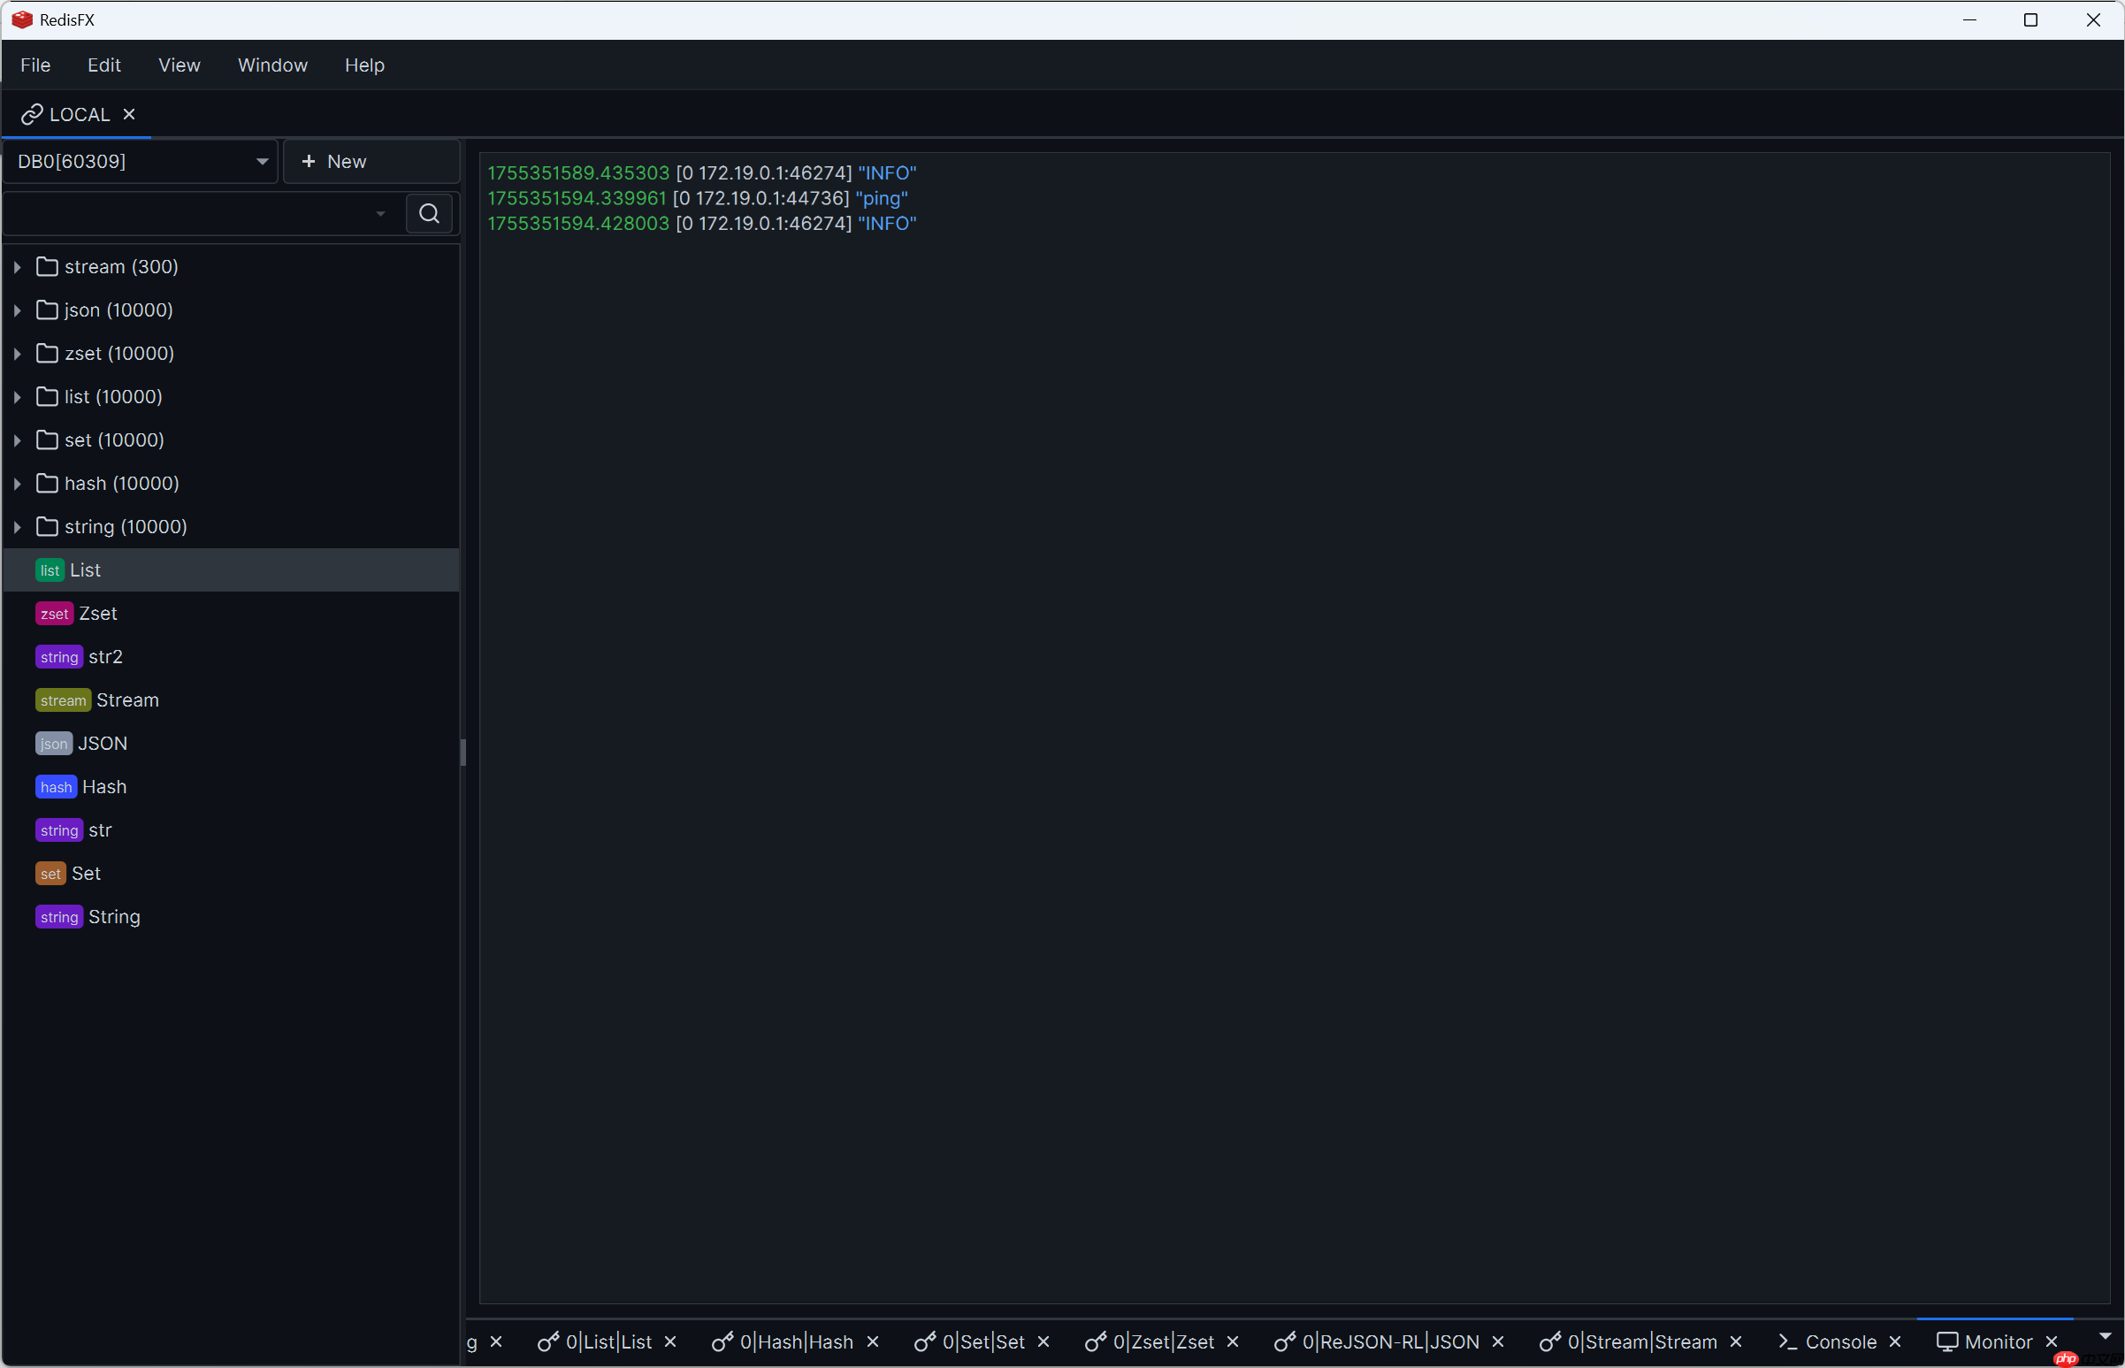This screenshot has width=2125, height=1368.
Task: Click the search magnifier icon in the key filter
Action: click(x=429, y=213)
